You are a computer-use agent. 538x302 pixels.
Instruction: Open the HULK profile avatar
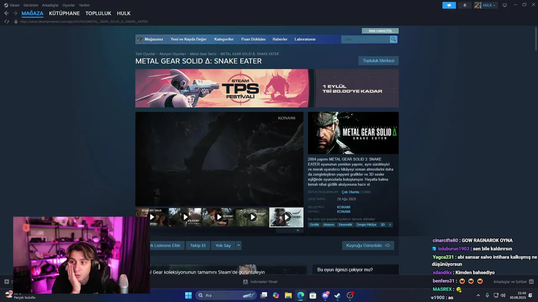click(x=477, y=5)
